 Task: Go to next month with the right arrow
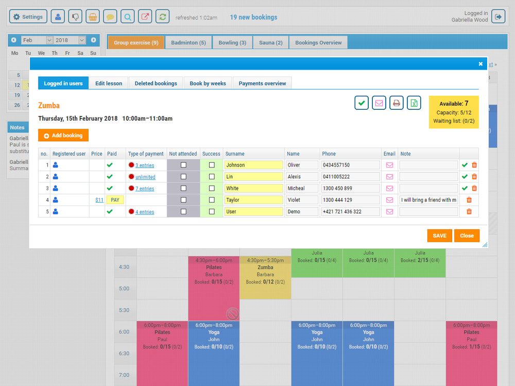pos(93,40)
